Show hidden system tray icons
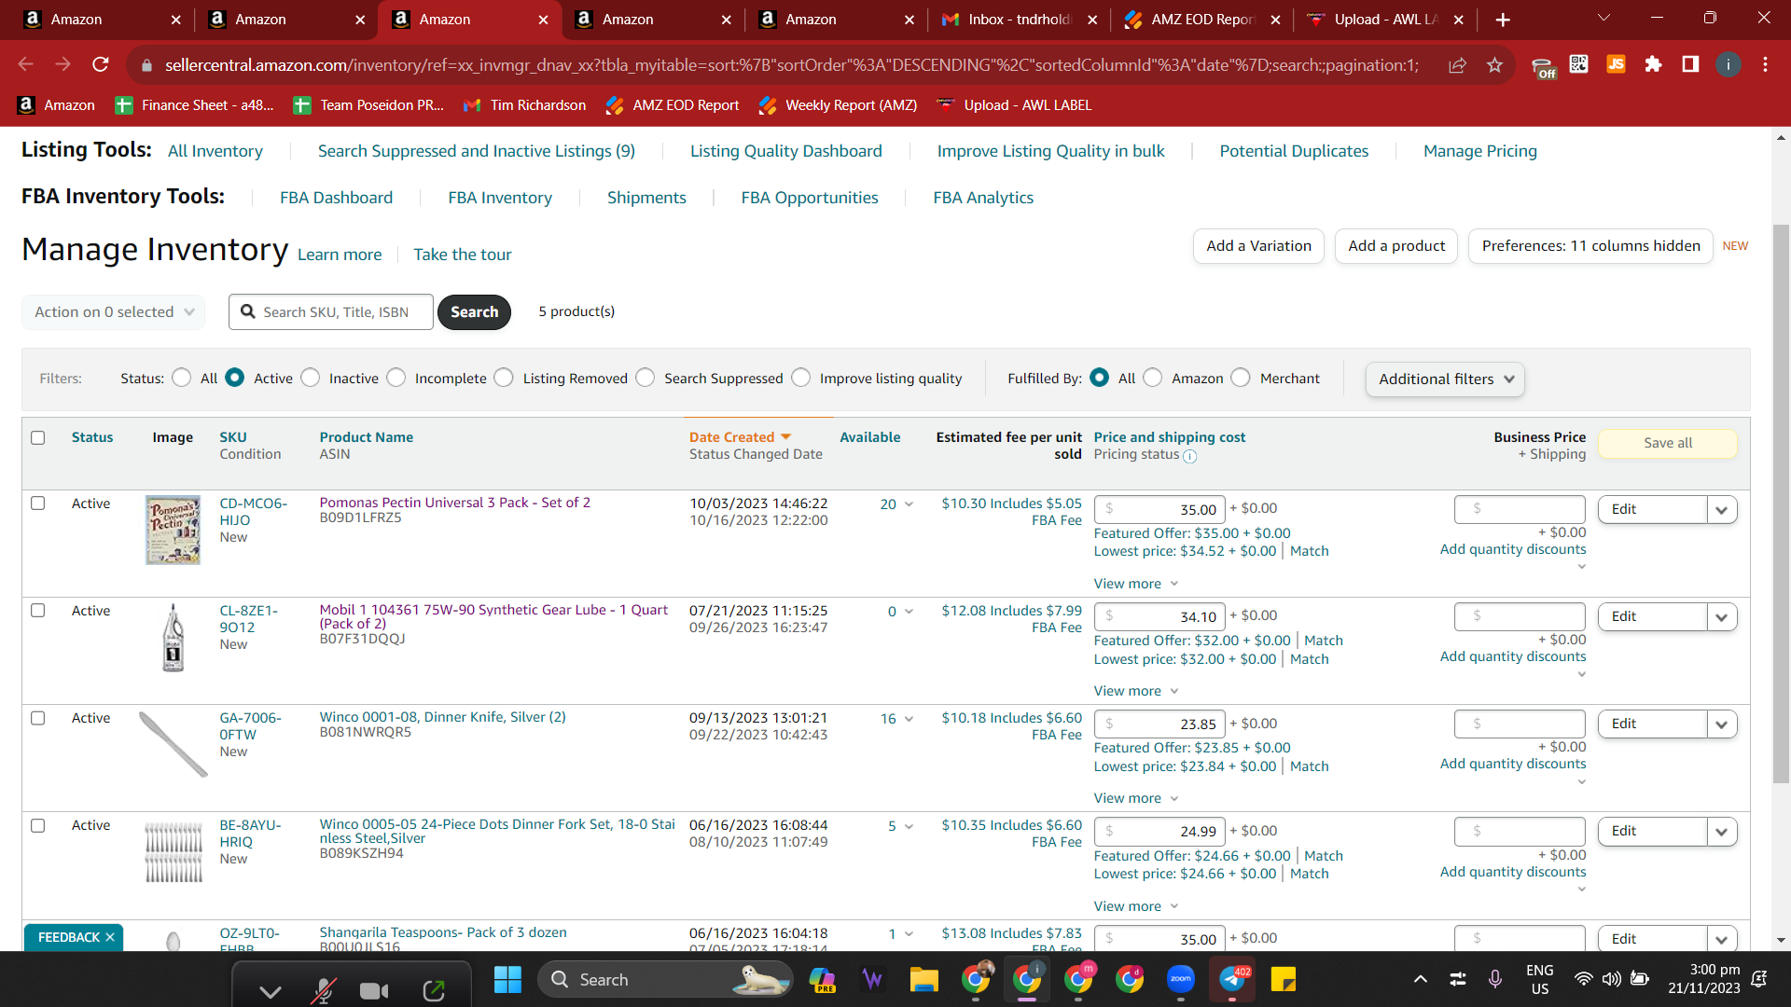This screenshot has width=1791, height=1007. (1420, 979)
